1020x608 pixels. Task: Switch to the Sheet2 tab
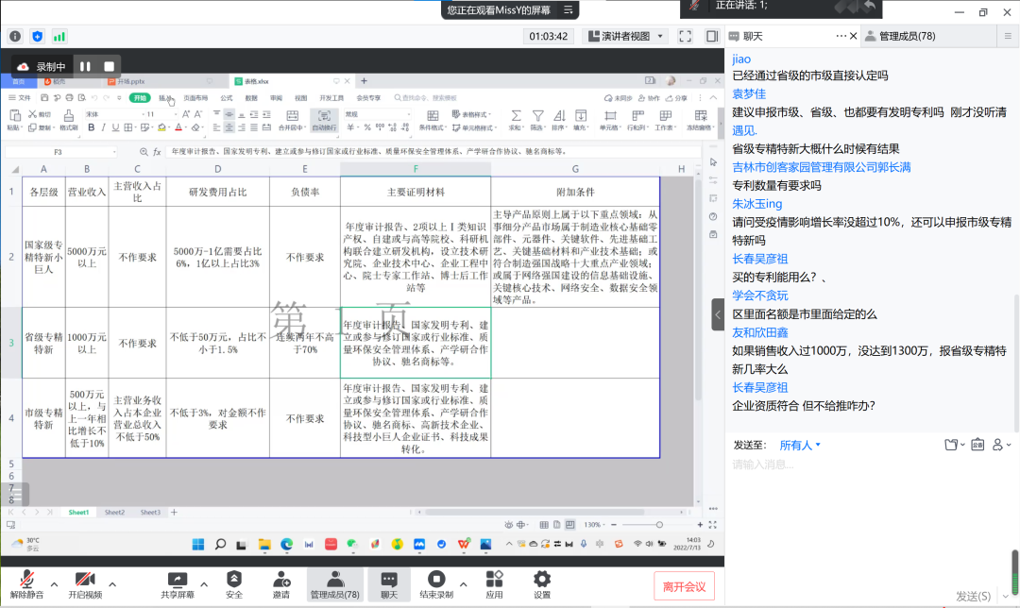coord(114,513)
